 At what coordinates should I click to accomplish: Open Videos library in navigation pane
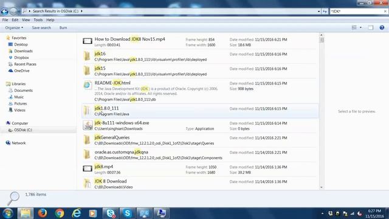tap(17, 110)
